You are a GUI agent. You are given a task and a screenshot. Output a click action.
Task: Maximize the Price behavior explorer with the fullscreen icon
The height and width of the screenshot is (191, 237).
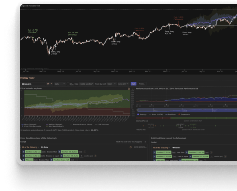point(133,89)
